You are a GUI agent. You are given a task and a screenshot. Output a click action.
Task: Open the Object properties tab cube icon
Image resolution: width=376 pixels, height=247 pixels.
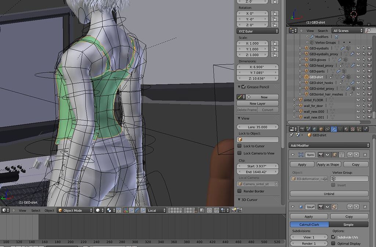[x=321, y=129]
